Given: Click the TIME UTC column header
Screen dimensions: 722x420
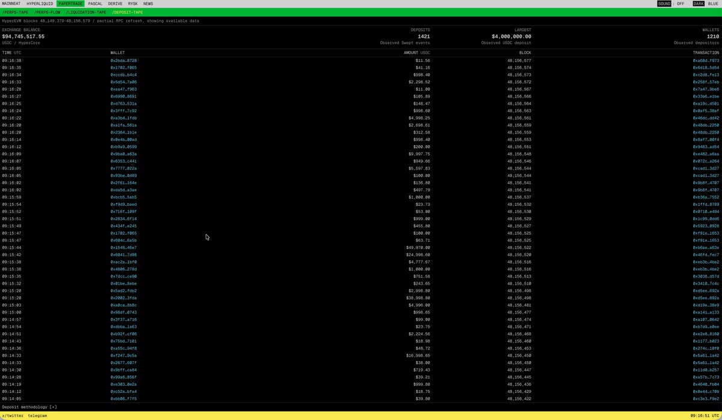Looking at the screenshot, I should [11, 53].
